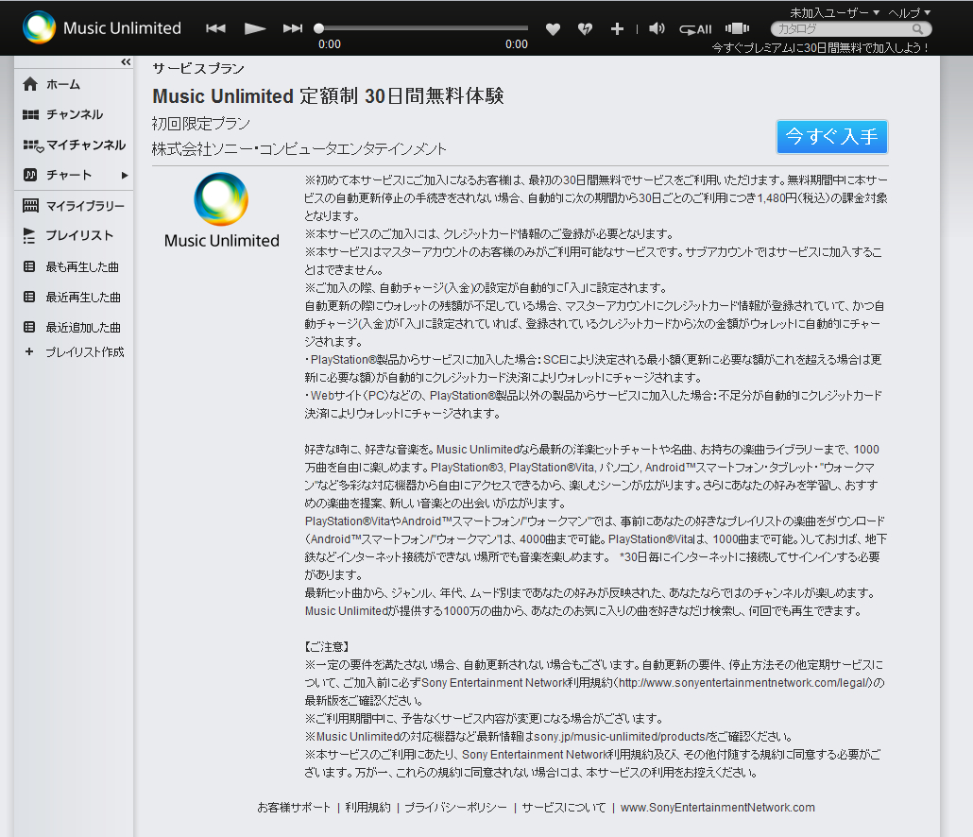Click the list icon beside 最近再生した曲
The height and width of the screenshot is (837, 973).
[29, 297]
